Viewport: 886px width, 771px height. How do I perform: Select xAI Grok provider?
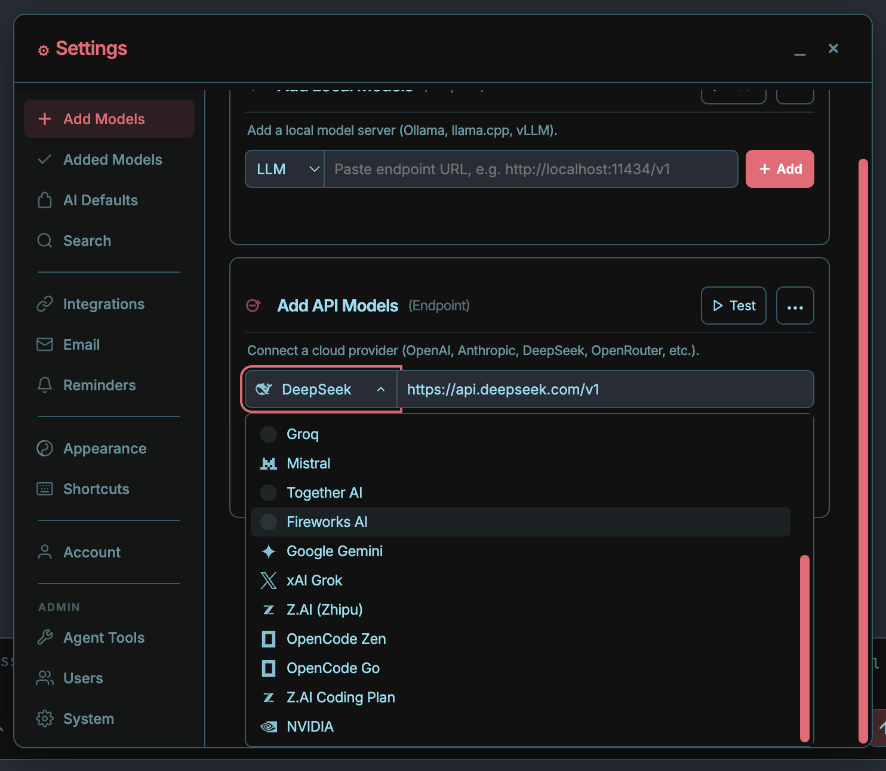coord(521,580)
